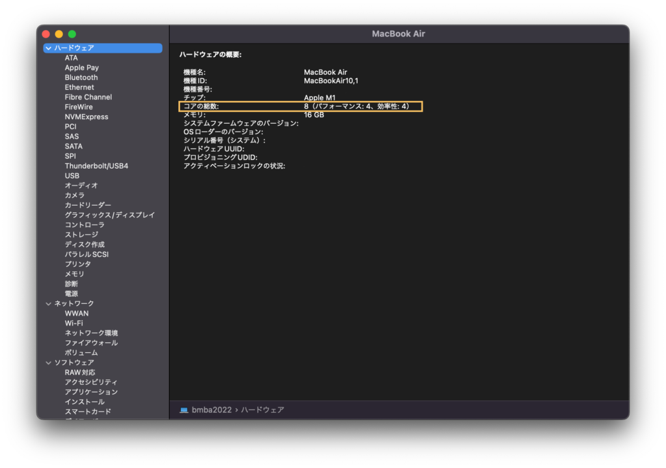Open the NVMExpress entry

[87, 117]
